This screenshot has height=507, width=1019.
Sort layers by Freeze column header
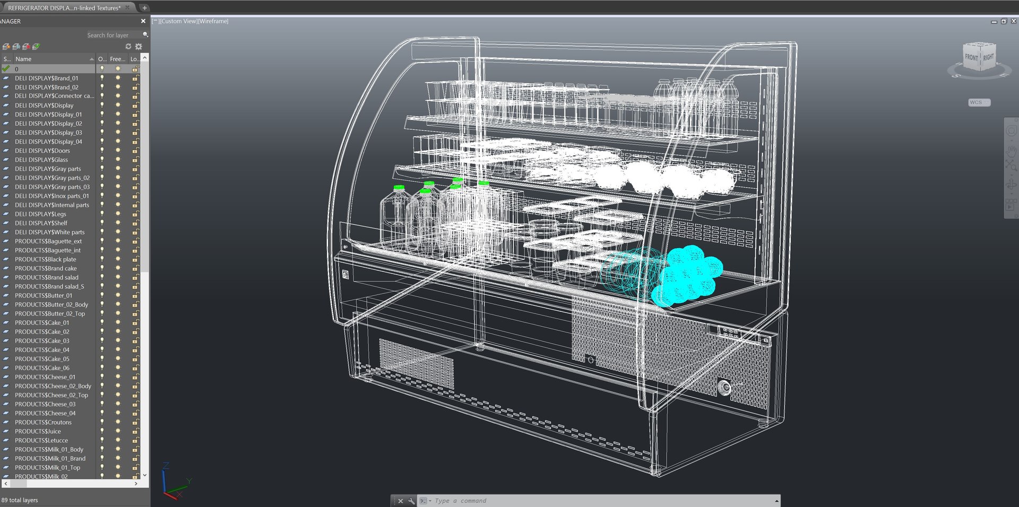pyautogui.click(x=117, y=59)
